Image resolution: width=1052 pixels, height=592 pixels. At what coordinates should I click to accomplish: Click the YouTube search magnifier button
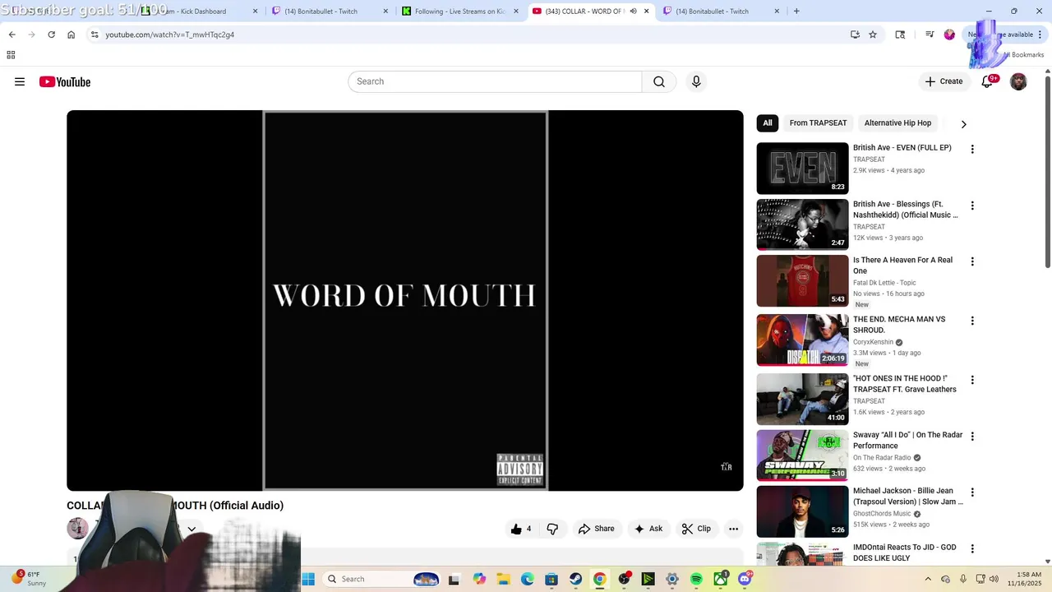(x=659, y=81)
